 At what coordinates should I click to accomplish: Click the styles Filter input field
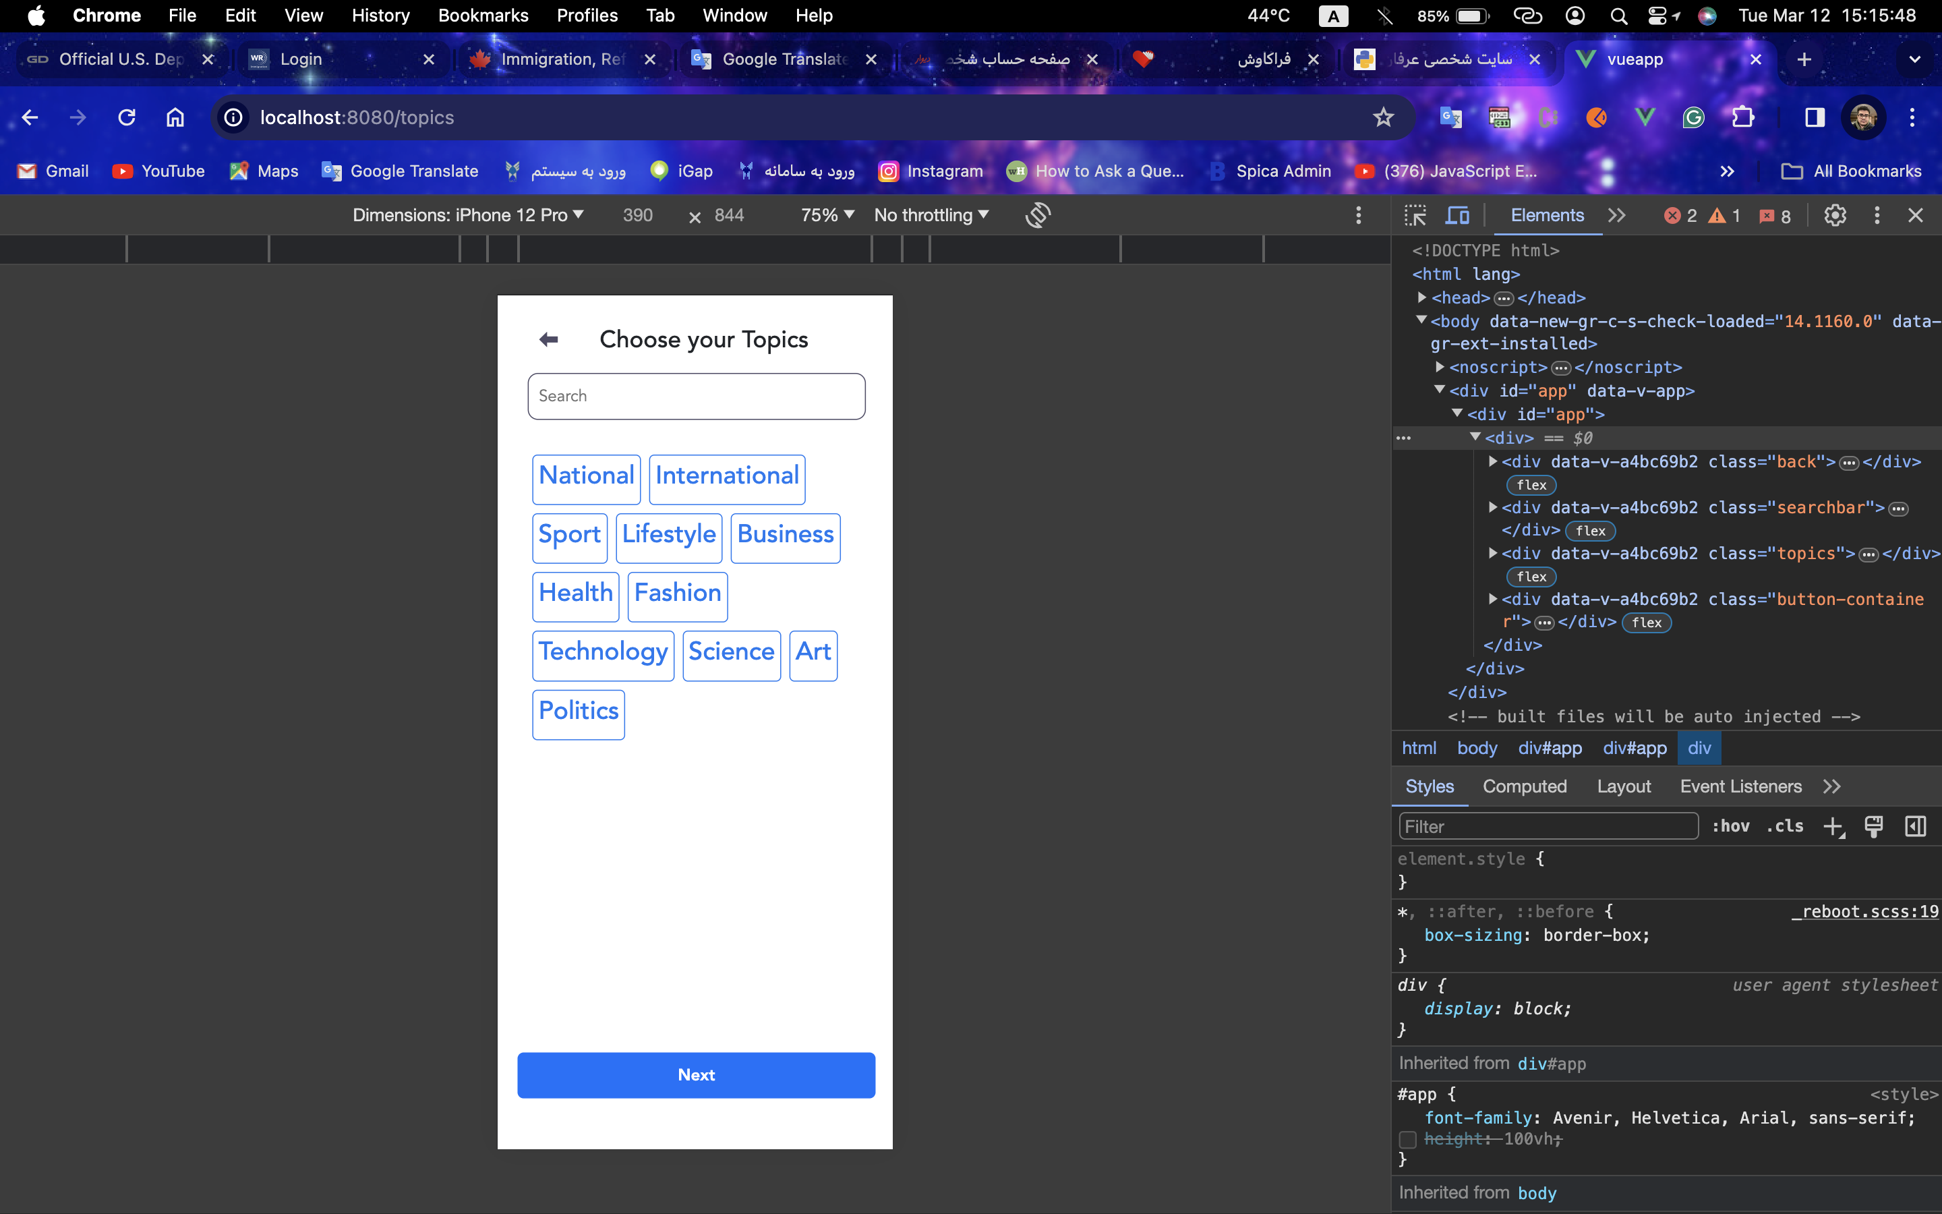[1548, 826]
